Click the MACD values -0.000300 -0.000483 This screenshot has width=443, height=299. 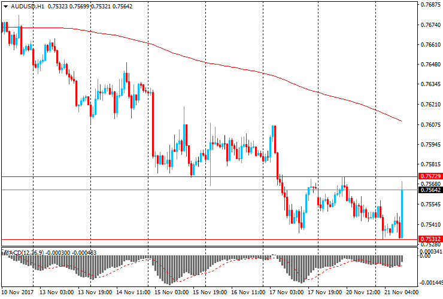71,252
